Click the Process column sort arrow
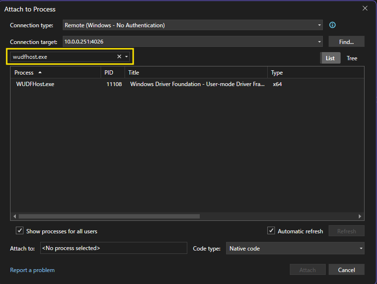Screen dimensions: 377x284 tap(40, 73)
